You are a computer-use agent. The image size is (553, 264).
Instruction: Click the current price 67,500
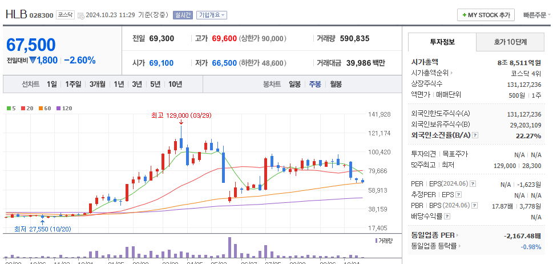pos(31,45)
